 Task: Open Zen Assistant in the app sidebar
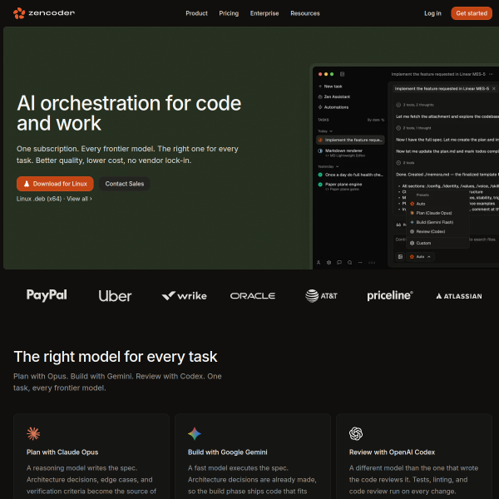334,96
